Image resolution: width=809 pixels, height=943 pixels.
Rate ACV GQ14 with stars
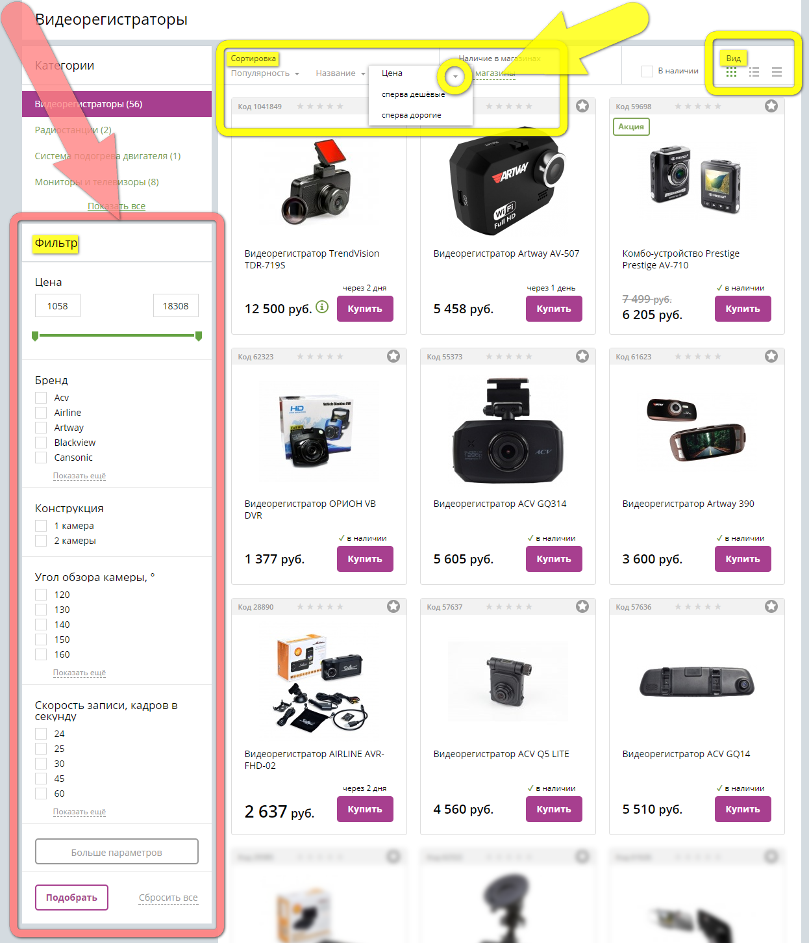(x=698, y=607)
